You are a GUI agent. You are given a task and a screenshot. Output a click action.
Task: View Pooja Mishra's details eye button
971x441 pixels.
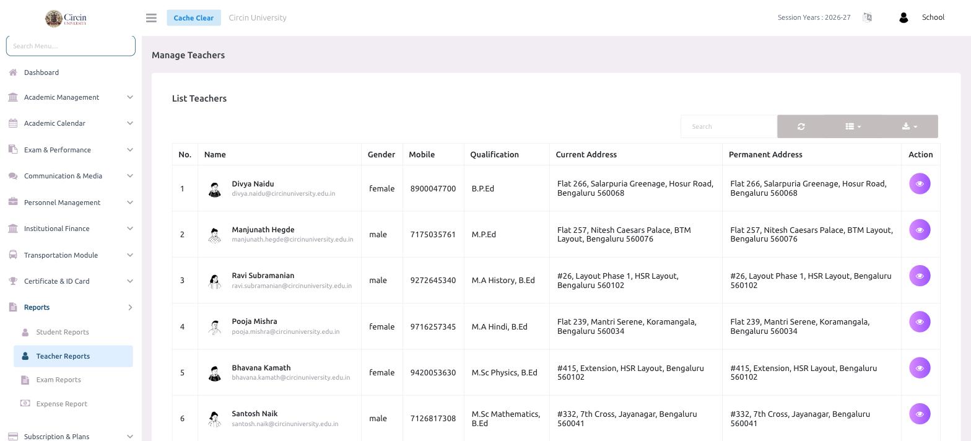click(x=920, y=321)
